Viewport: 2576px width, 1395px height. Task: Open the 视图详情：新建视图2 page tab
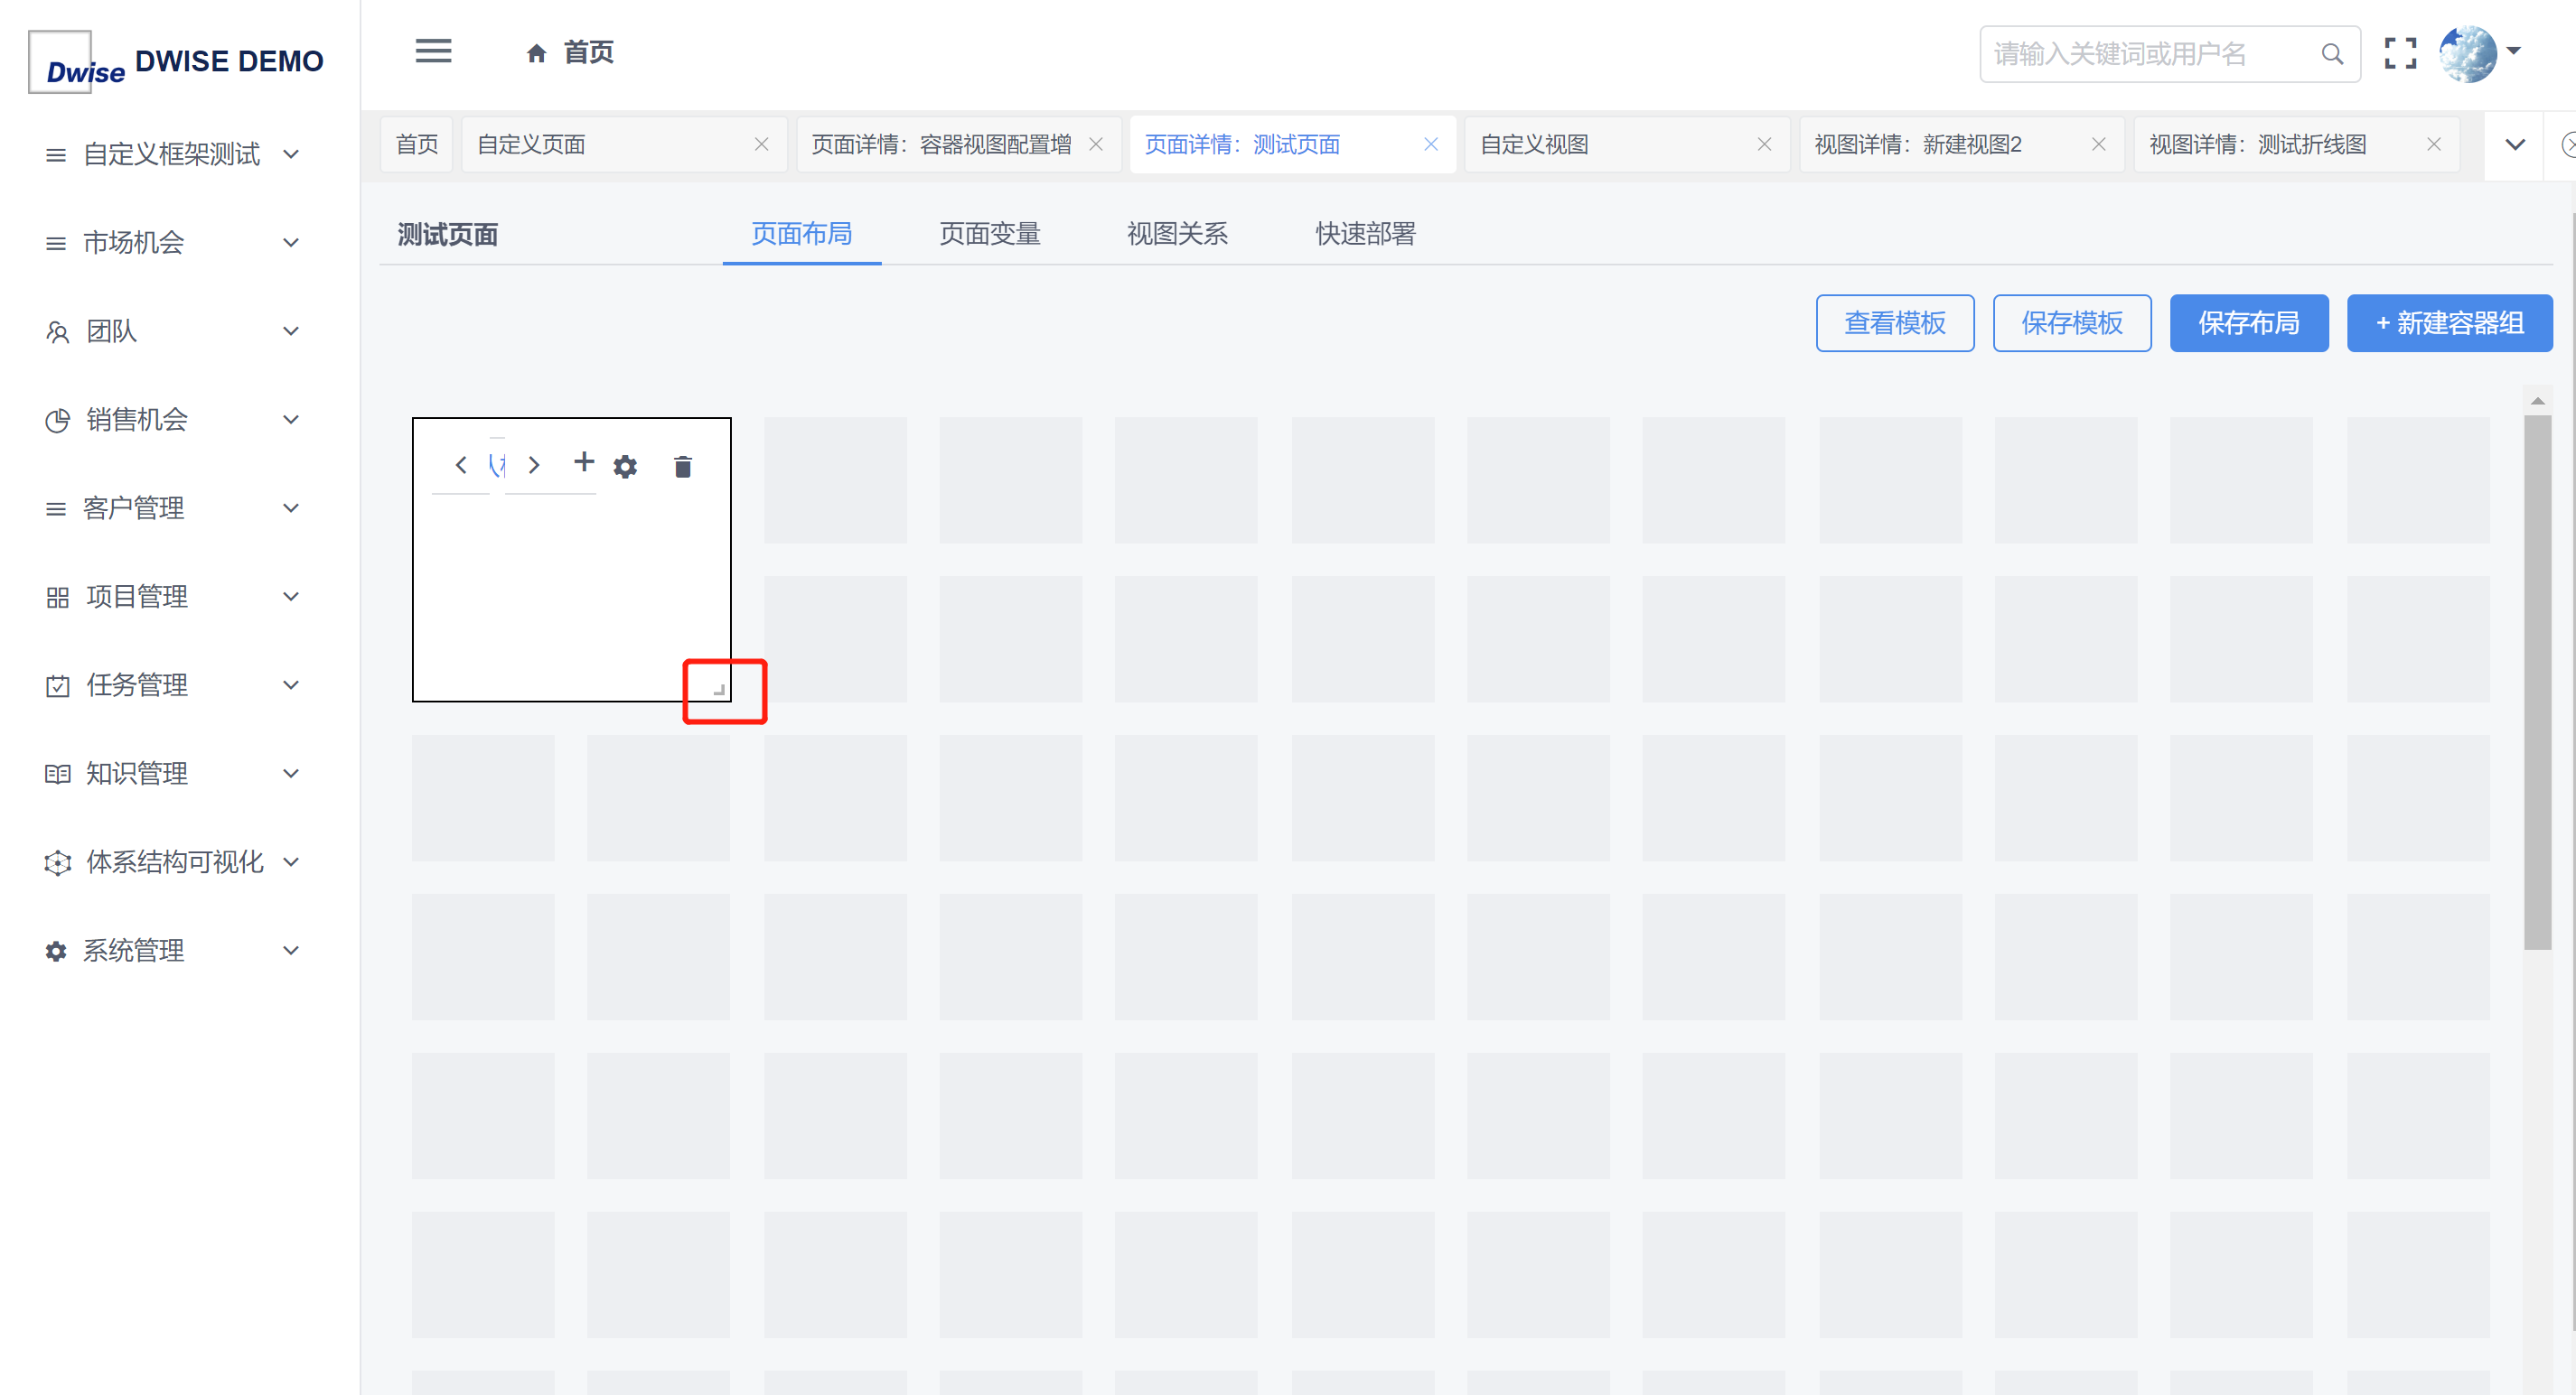coord(1961,144)
